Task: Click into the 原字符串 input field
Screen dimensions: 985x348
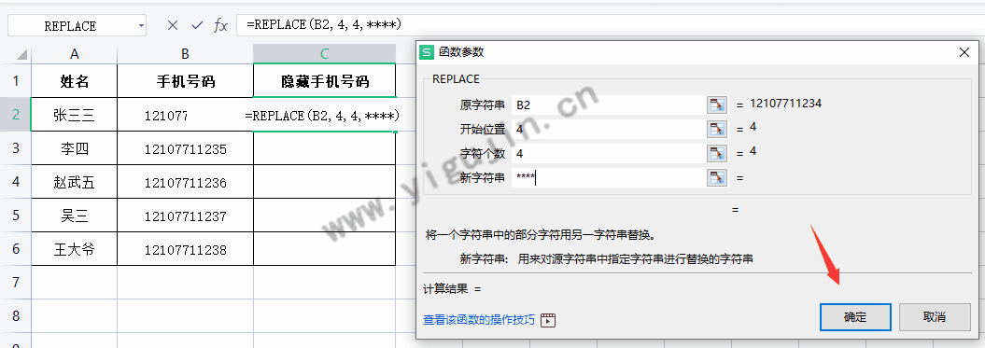Action: coord(609,104)
